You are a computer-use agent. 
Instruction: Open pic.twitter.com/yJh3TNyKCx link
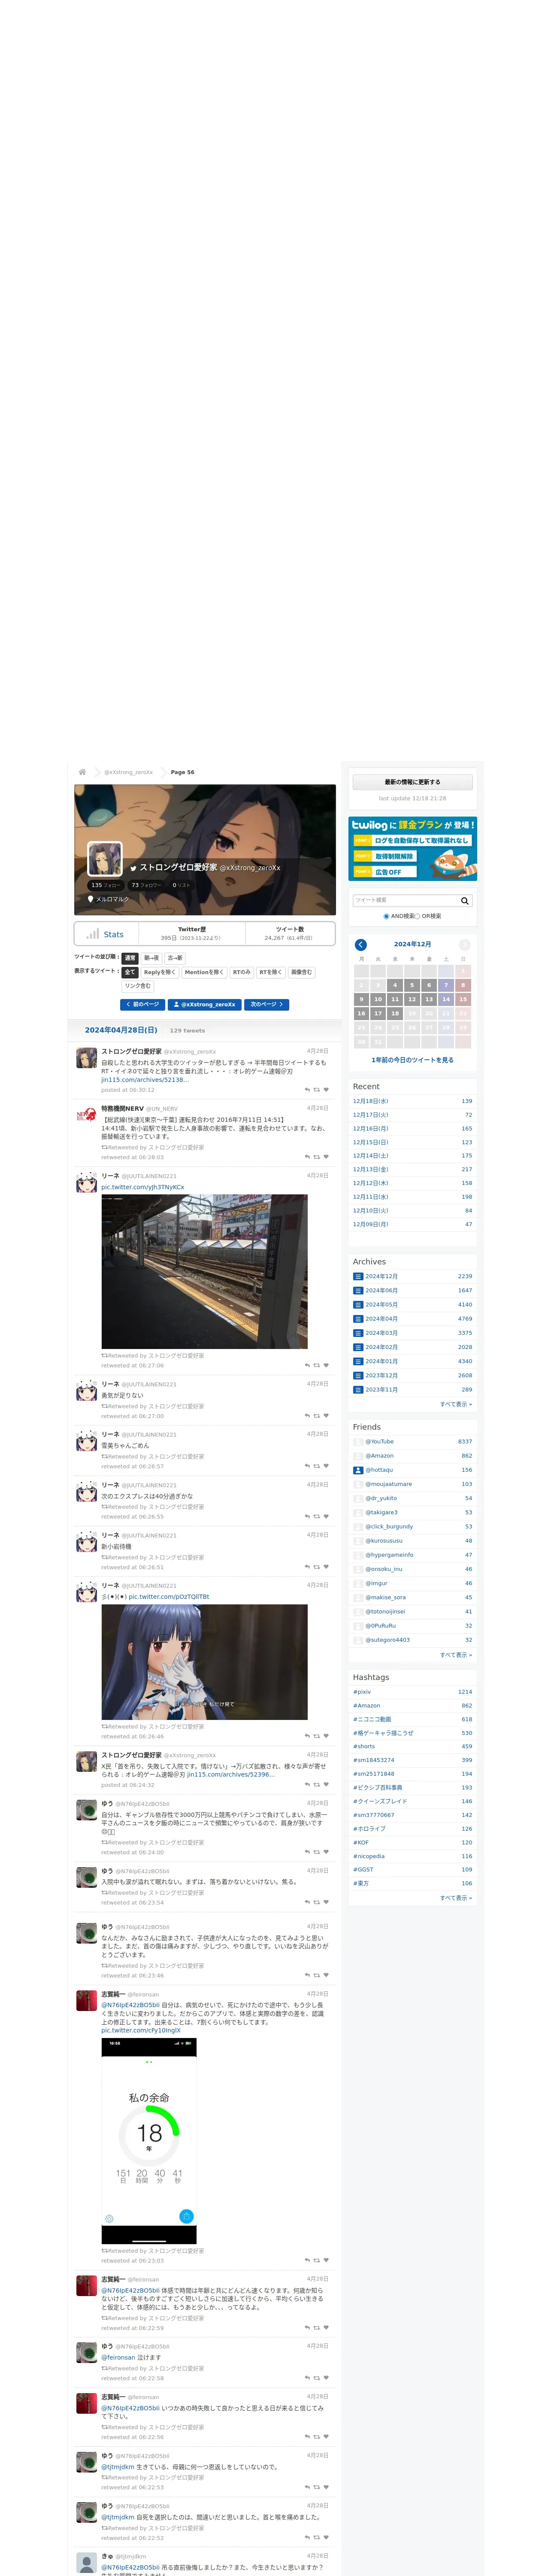click(x=143, y=1187)
